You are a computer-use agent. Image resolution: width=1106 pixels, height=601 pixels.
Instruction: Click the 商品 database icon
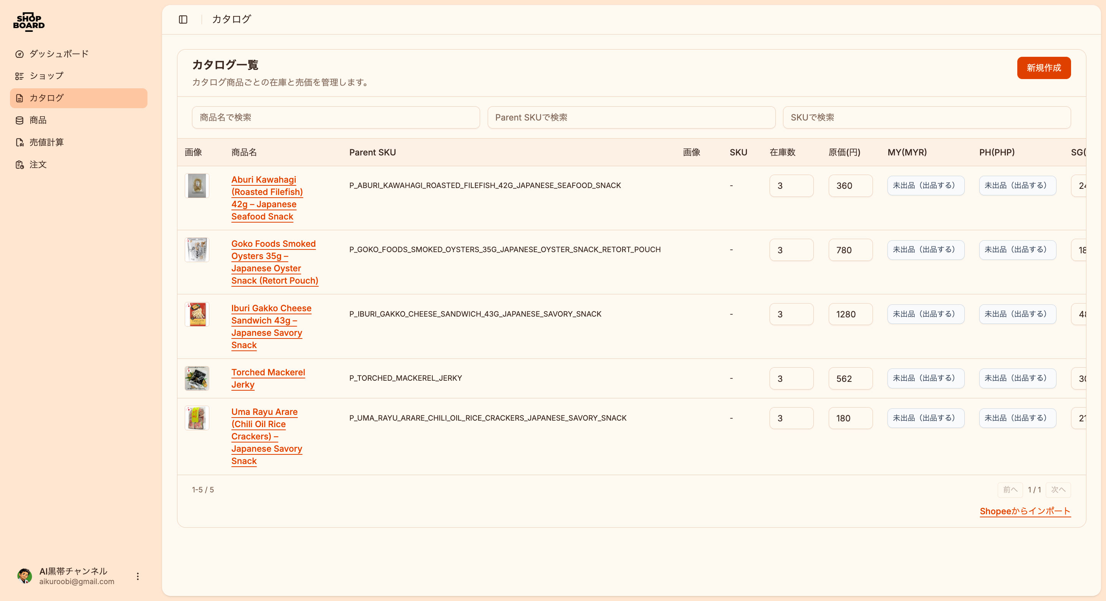pyautogui.click(x=19, y=120)
